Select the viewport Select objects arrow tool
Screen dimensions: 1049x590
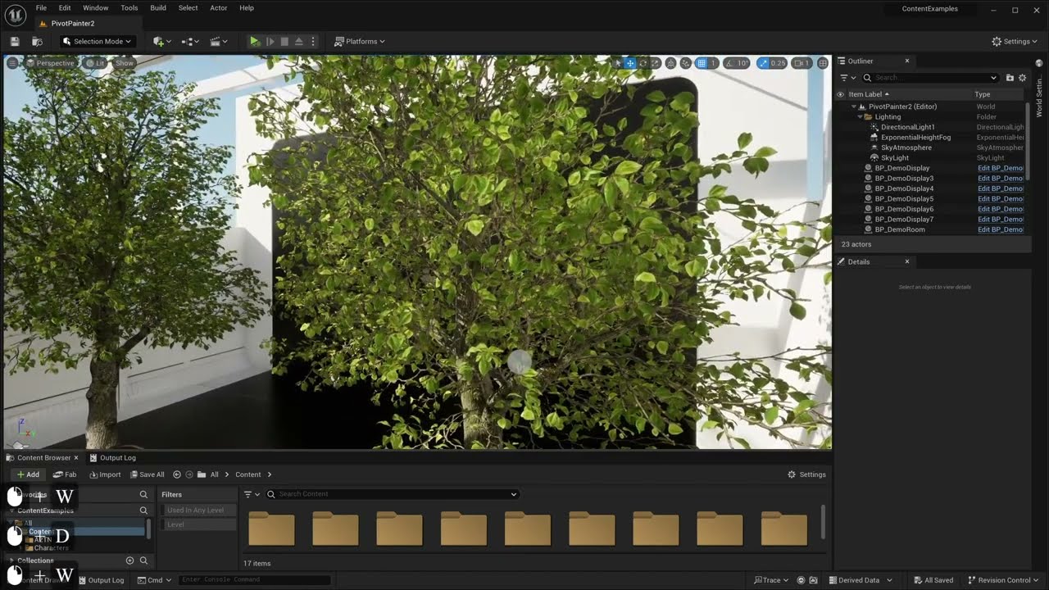[618, 63]
